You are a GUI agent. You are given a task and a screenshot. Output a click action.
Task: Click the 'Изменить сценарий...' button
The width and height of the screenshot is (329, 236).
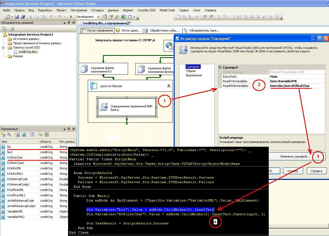[x=295, y=156]
